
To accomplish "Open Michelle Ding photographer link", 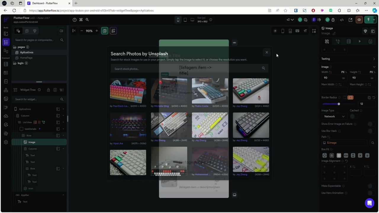I will click(x=161, y=106).
